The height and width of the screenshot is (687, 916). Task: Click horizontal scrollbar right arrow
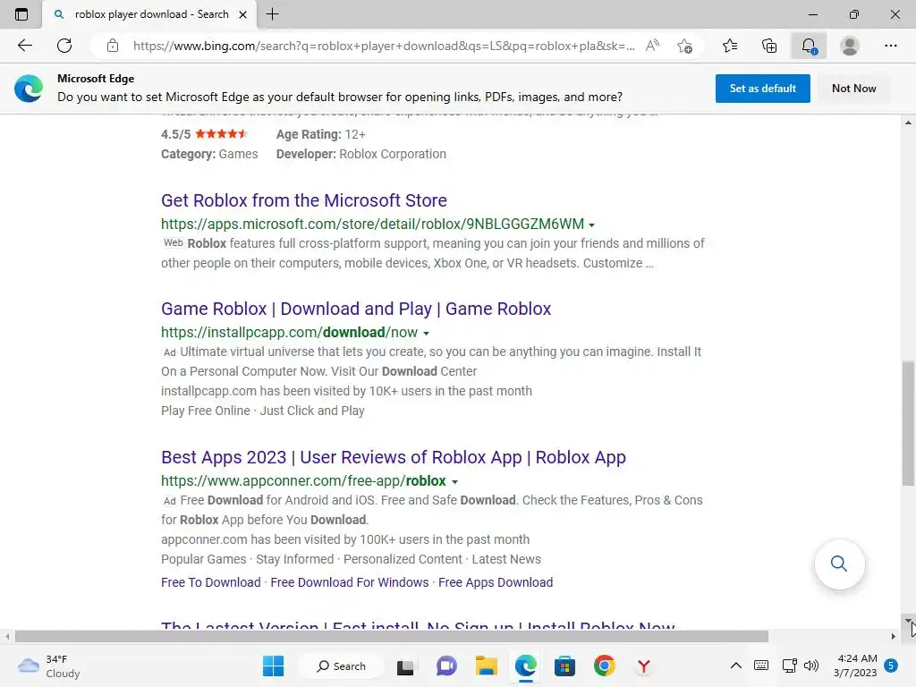point(894,636)
